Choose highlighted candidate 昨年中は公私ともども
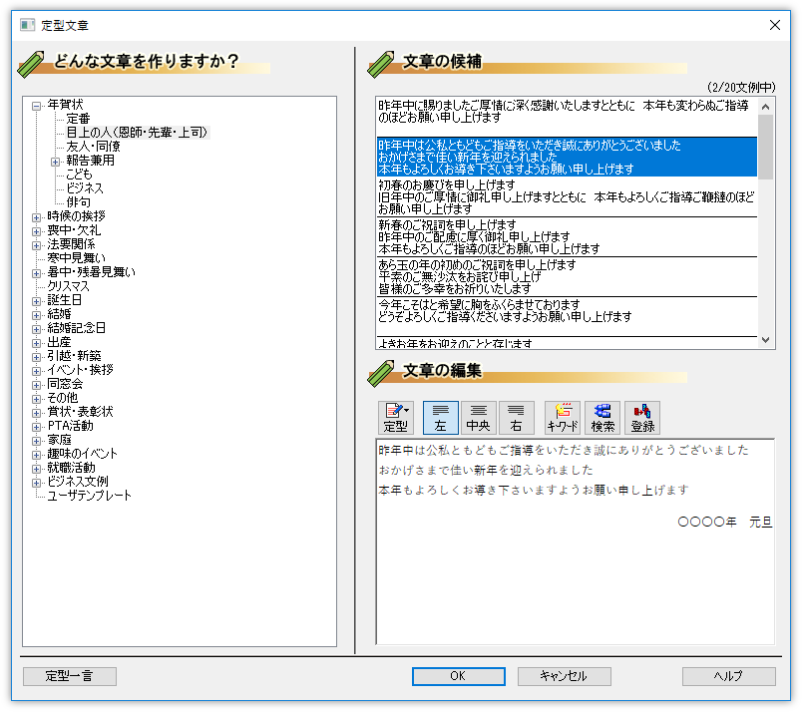The image size is (802, 712). (567, 157)
